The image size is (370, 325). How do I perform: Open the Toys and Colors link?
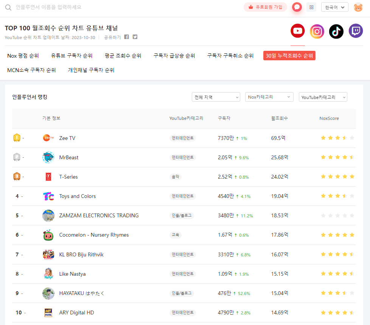click(78, 196)
